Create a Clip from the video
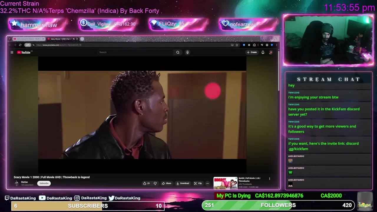Viewport: 377px width, 212px height. [x=198, y=183]
